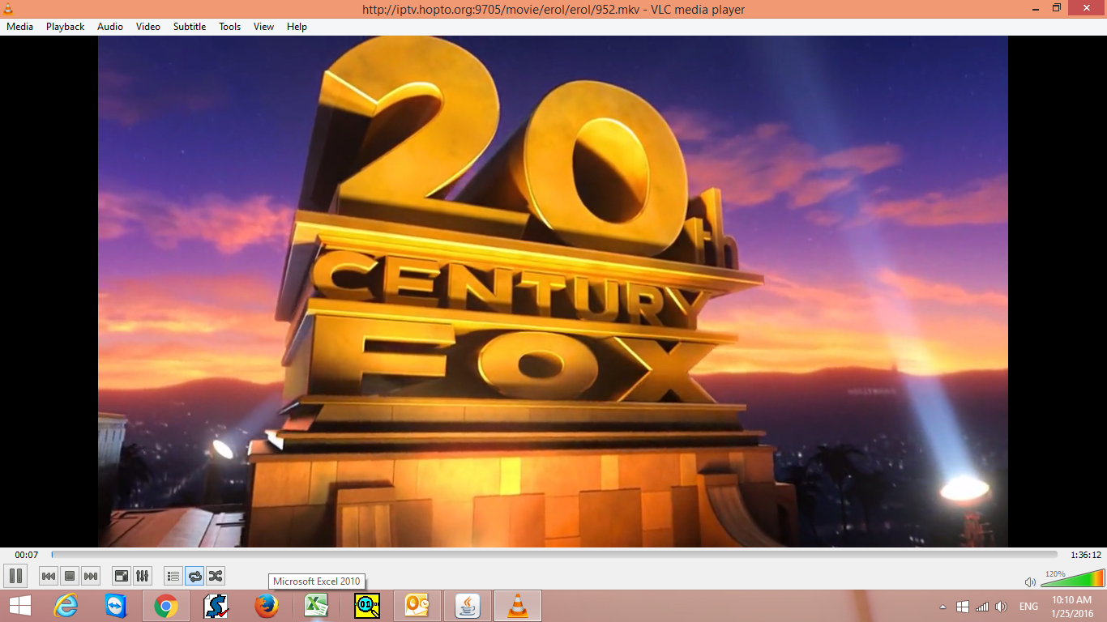Go to previous media with the skip-back button
1107x622 pixels.
49,576
